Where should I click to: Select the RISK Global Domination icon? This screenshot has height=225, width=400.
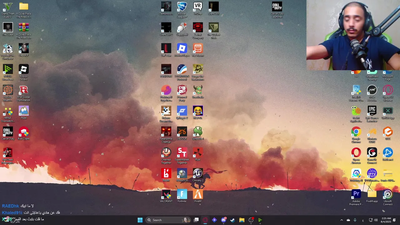point(24,93)
